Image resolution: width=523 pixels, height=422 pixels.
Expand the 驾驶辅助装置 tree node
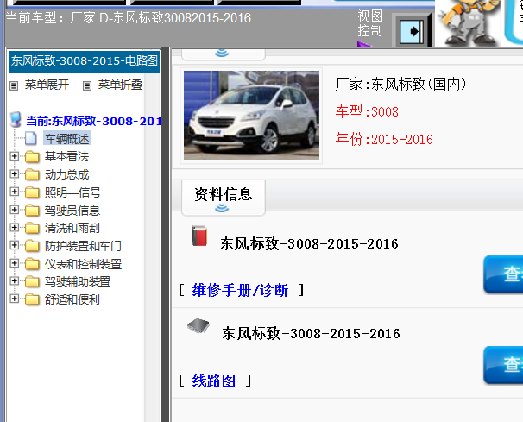click(14, 280)
